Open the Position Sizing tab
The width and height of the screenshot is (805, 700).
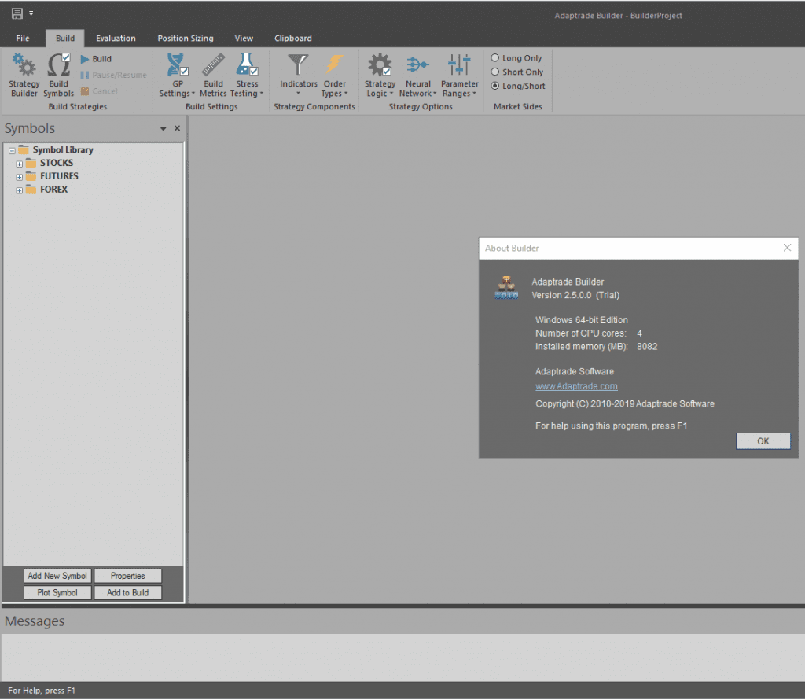(x=185, y=39)
